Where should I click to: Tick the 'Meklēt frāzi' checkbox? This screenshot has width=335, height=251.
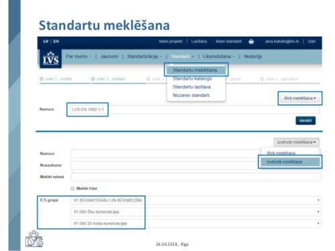click(x=72, y=189)
